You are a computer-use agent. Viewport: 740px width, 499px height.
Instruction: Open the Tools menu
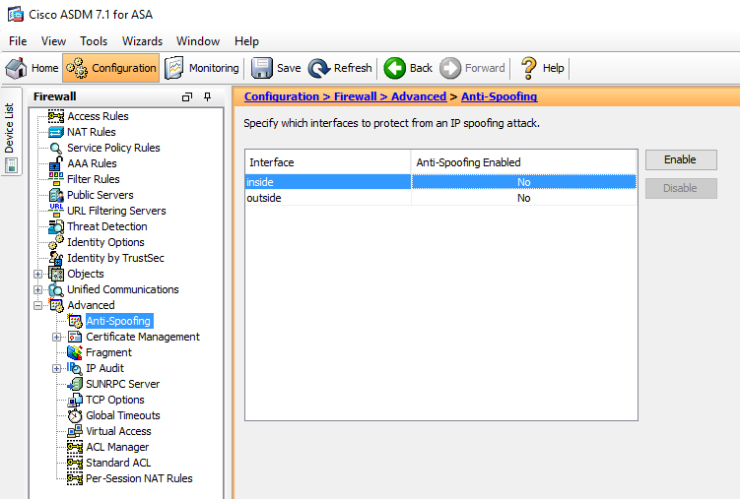(94, 41)
